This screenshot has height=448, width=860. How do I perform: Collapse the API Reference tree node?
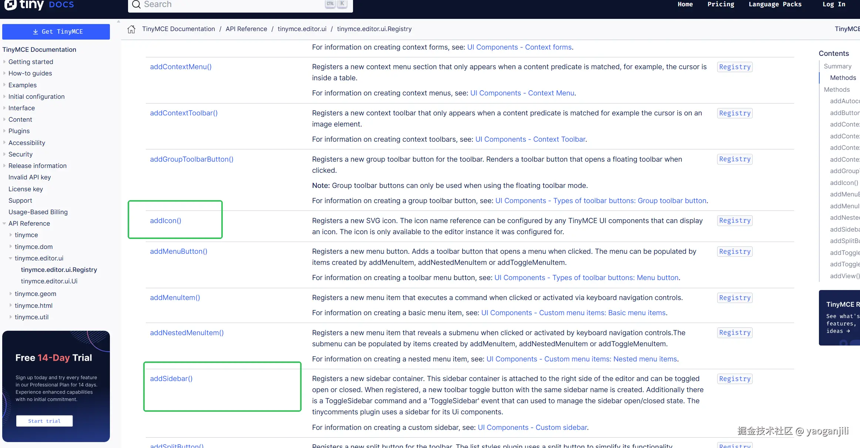click(4, 223)
